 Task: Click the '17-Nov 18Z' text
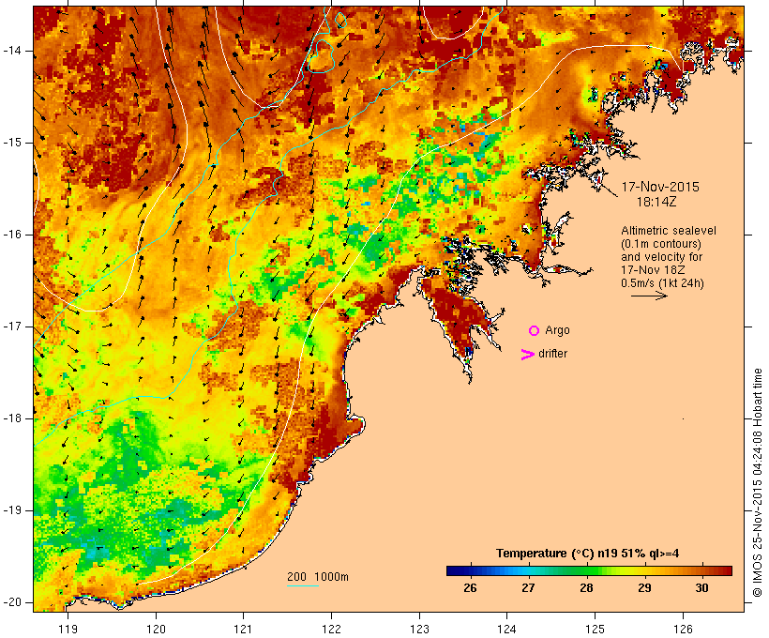653,270
